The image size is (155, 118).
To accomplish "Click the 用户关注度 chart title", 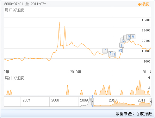I will tap(14, 10).
